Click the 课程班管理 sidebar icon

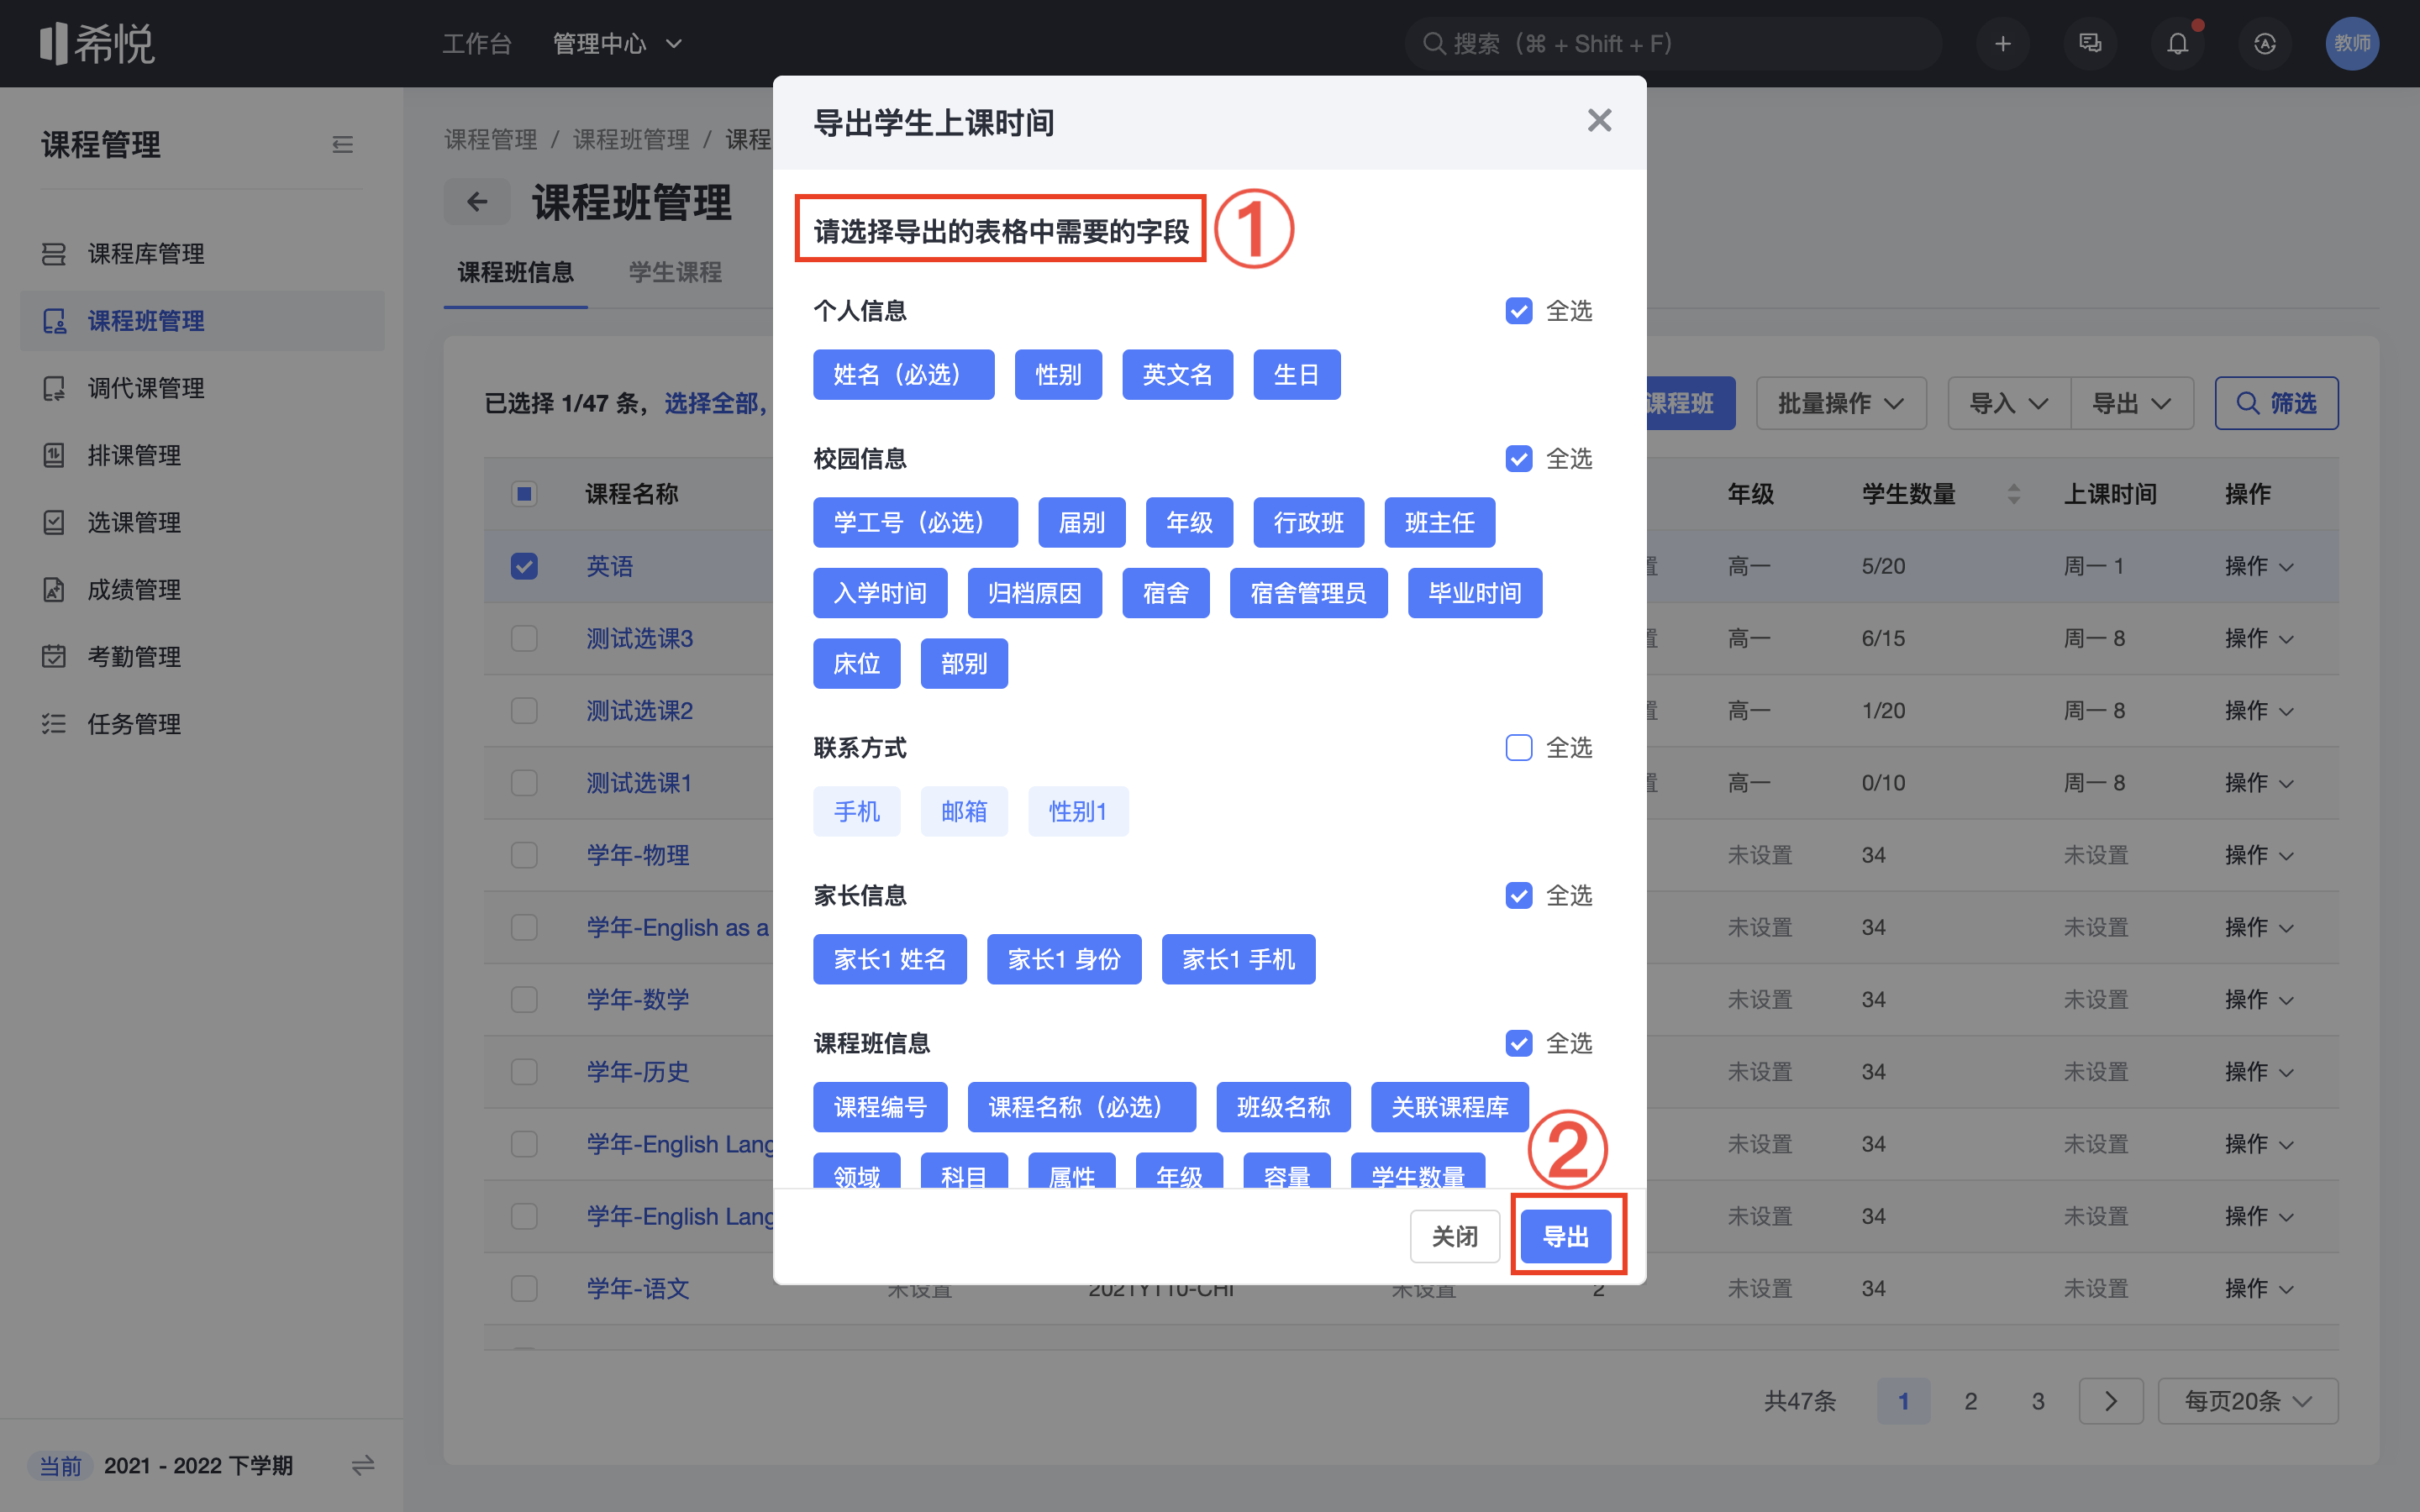pos(54,321)
